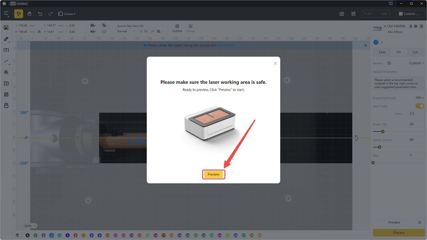Image resolution: width=427 pixels, height=240 pixels.
Task: Select the pen drawing tool
Action: click(x=6, y=39)
